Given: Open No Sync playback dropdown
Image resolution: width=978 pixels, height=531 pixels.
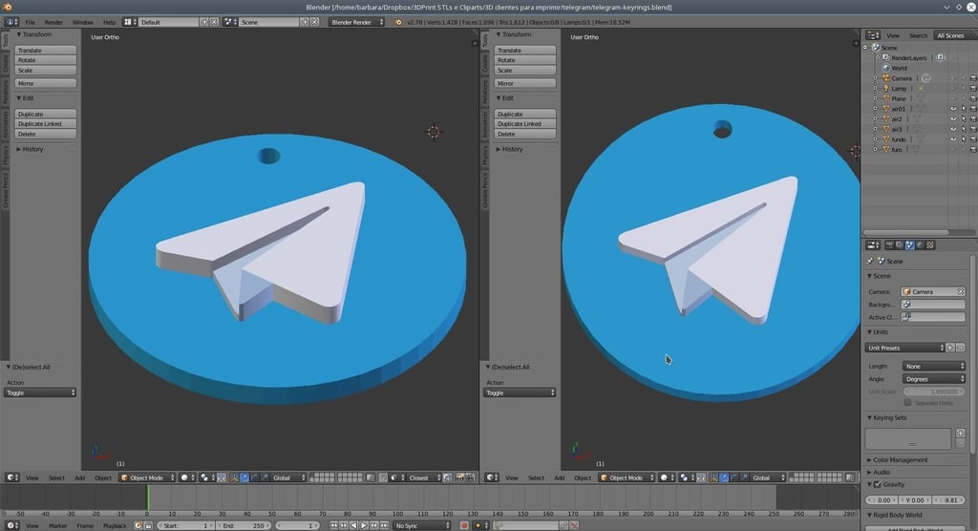Looking at the screenshot, I should 422,525.
